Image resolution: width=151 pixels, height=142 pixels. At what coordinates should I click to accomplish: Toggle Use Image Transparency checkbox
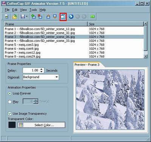click(10, 114)
